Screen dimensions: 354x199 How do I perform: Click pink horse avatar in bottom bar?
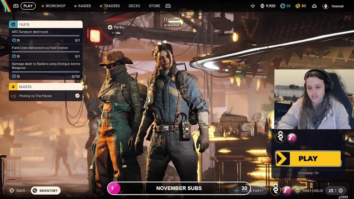coord(287,190)
